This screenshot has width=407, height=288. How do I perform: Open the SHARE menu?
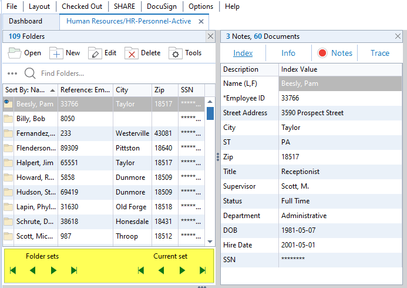[x=125, y=6]
